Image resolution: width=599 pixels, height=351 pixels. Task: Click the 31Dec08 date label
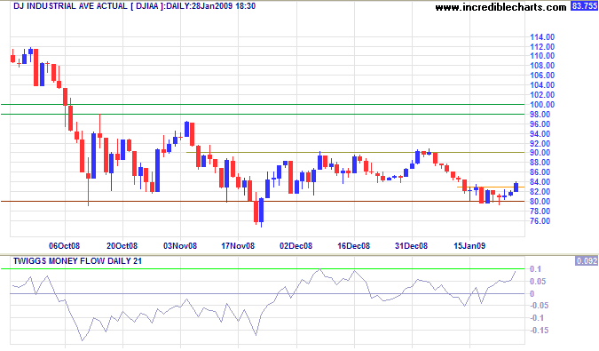(411, 246)
